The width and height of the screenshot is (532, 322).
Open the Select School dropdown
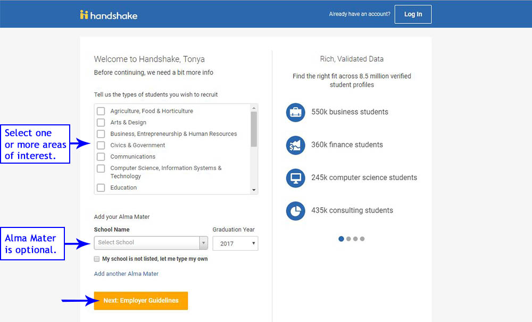pyautogui.click(x=151, y=243)
